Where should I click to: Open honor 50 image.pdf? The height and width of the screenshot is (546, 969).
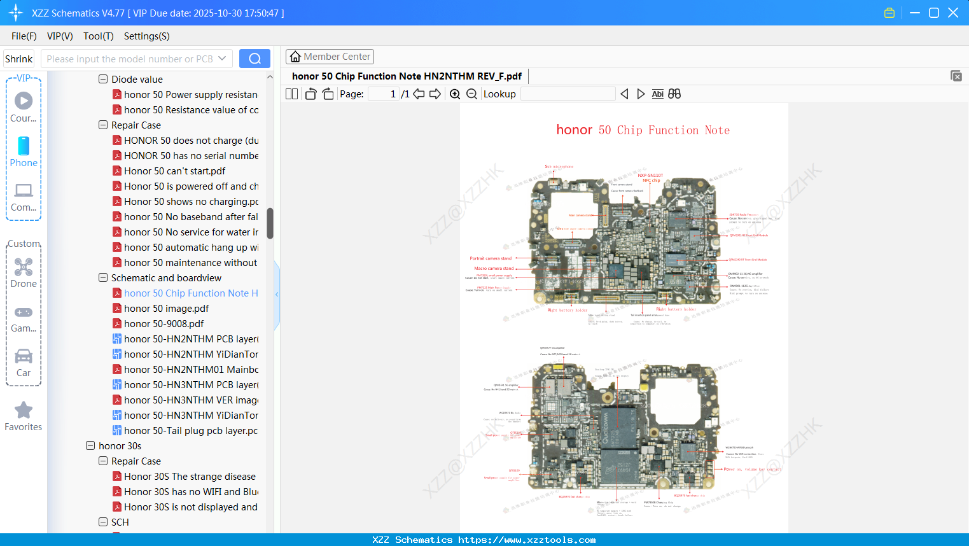coord(160,309)
